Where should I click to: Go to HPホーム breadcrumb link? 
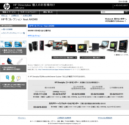pyautogui.click(x=4, y=15)
